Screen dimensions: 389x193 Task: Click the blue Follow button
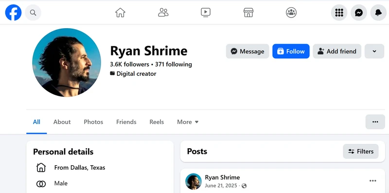tap(291, 52)
